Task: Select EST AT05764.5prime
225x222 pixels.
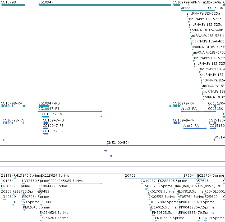Action: coord(191,197)
